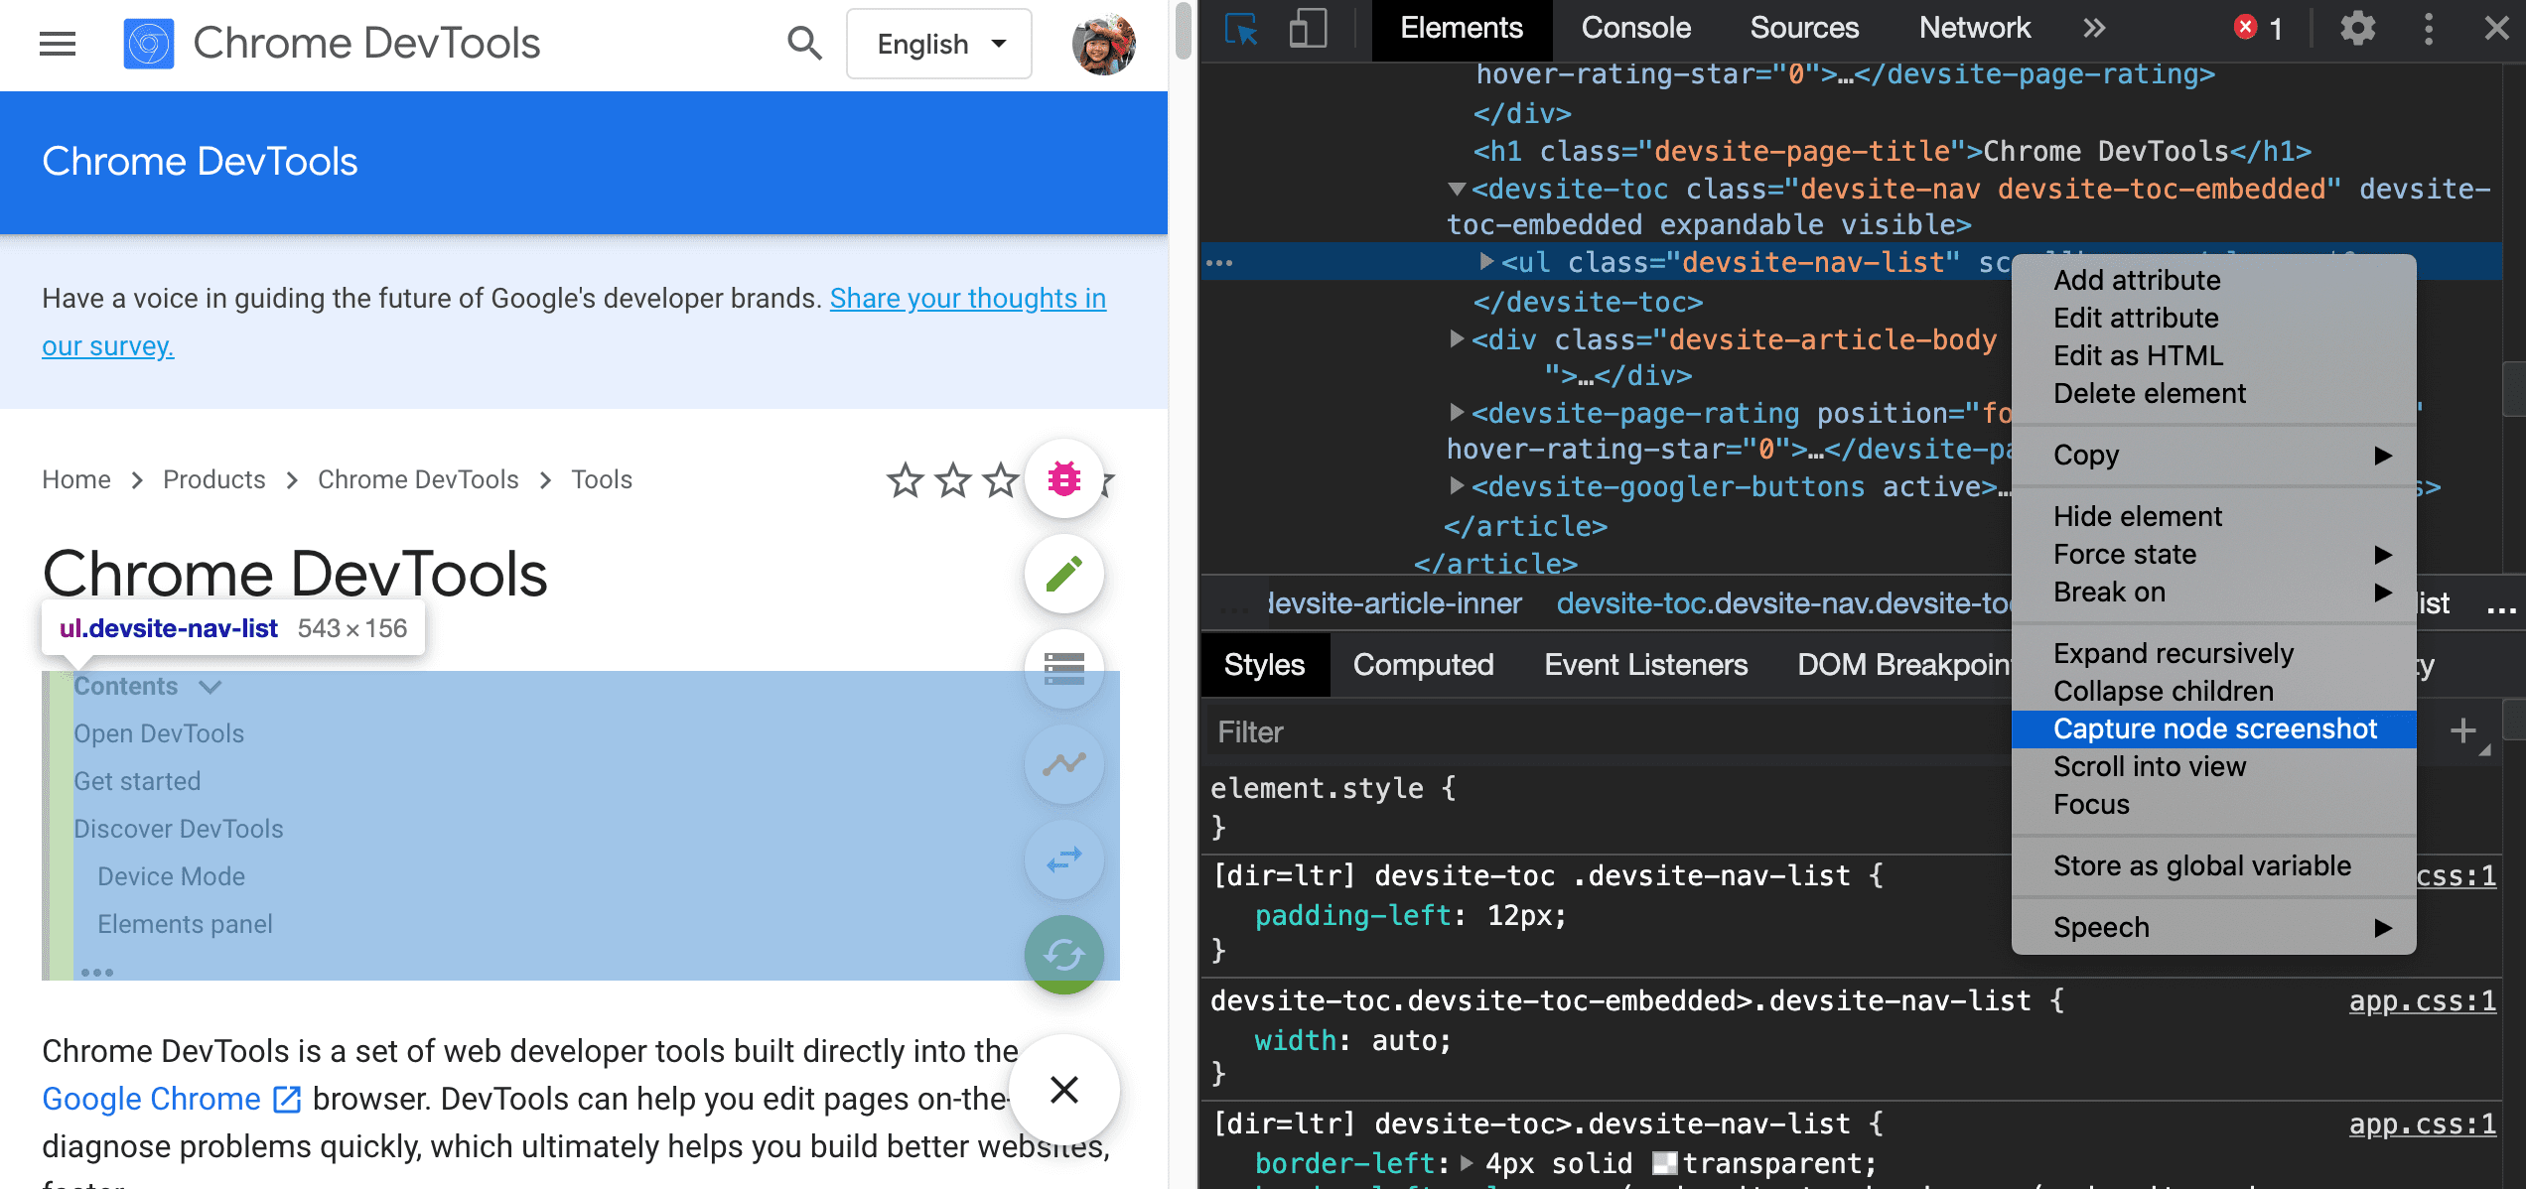Select 'Capture node screenshot' from context menu
Image resolution: width=2526 pixels, height=1189 pixels.
(x=2216, y=728)
